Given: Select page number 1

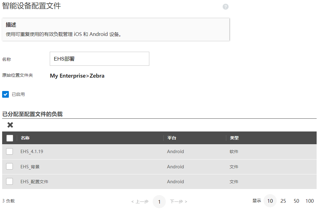Looking at the screenshot, I should [x=159, y=201].
